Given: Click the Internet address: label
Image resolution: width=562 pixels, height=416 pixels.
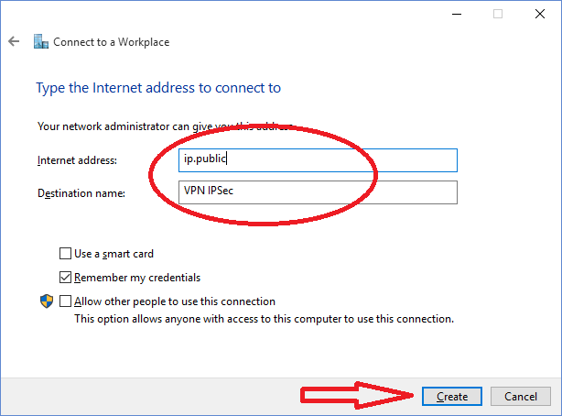Looking at the screenshot, I should (x=77, y=160).
